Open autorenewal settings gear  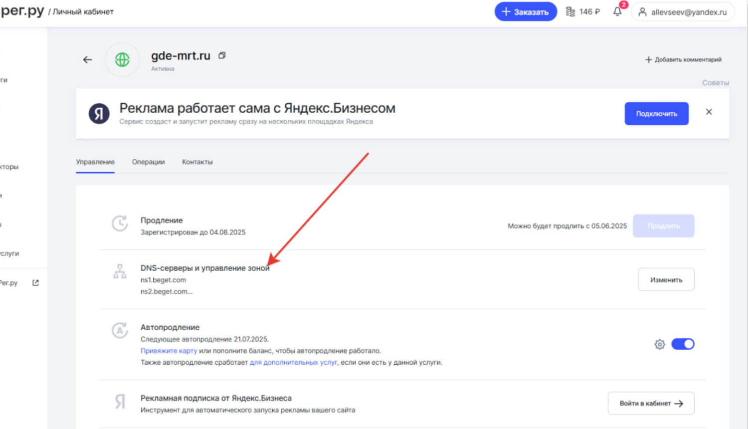(660, 344)
